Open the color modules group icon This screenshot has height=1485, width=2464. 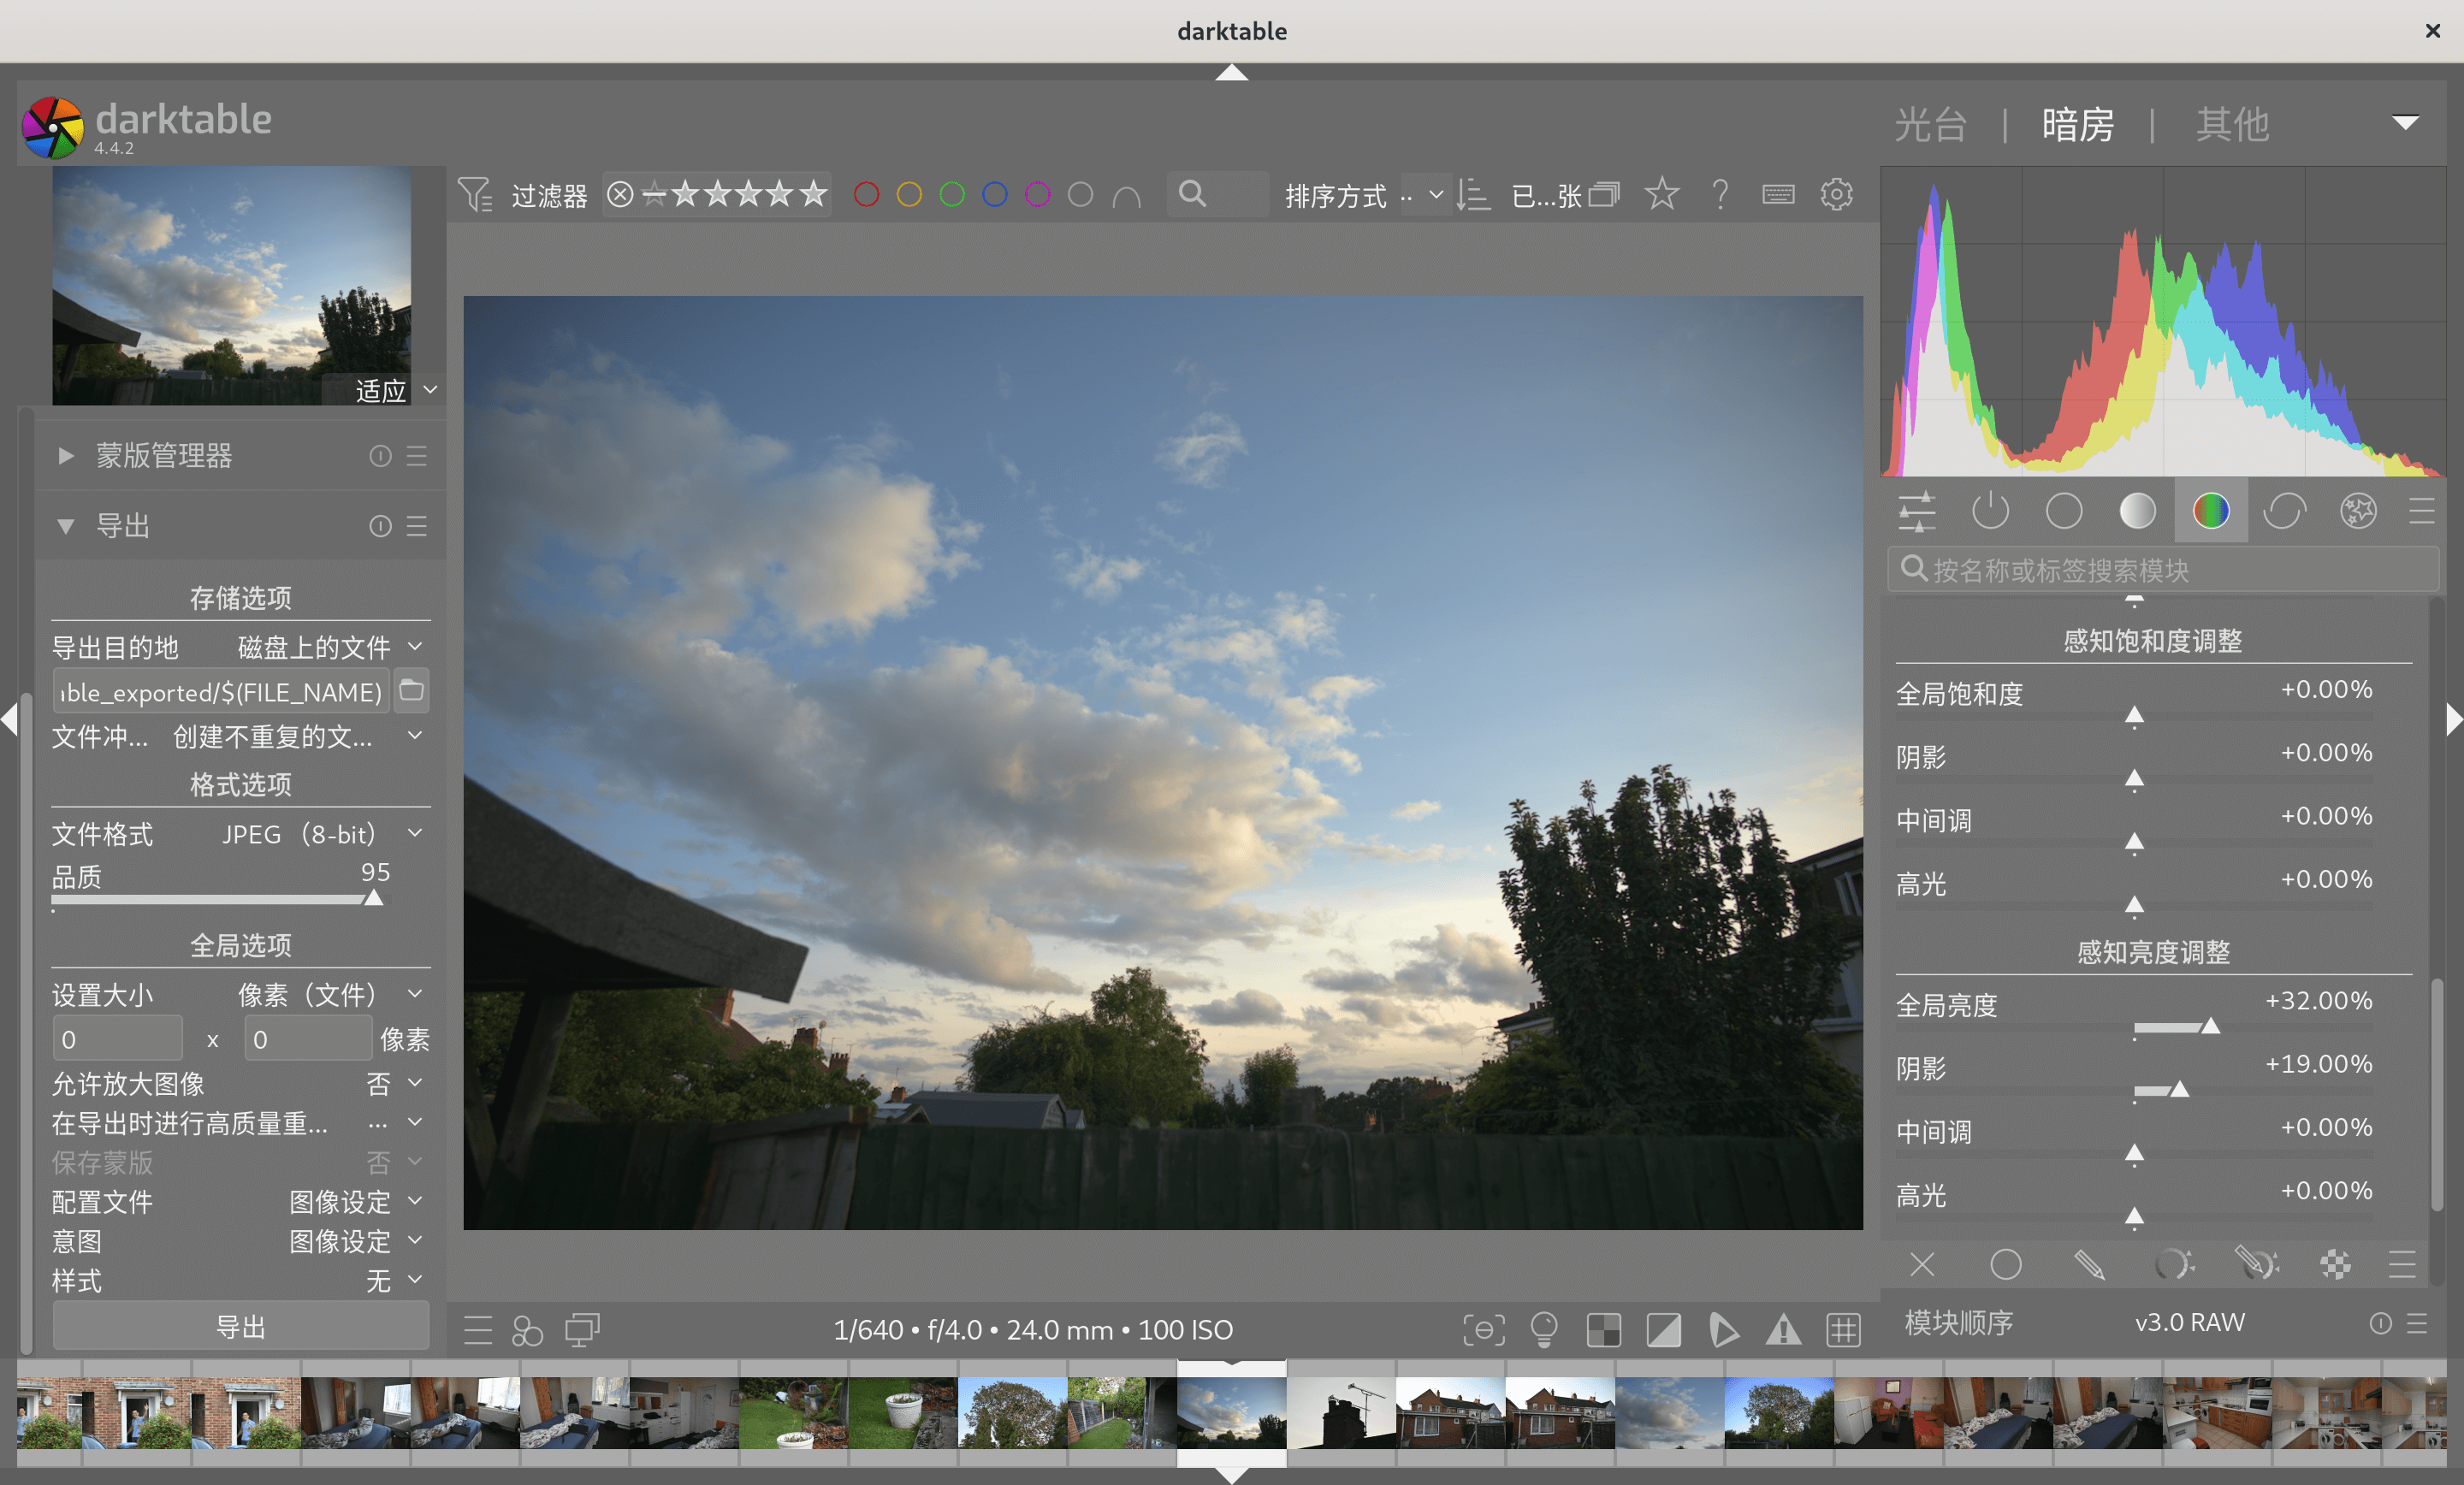[2211, 511]
